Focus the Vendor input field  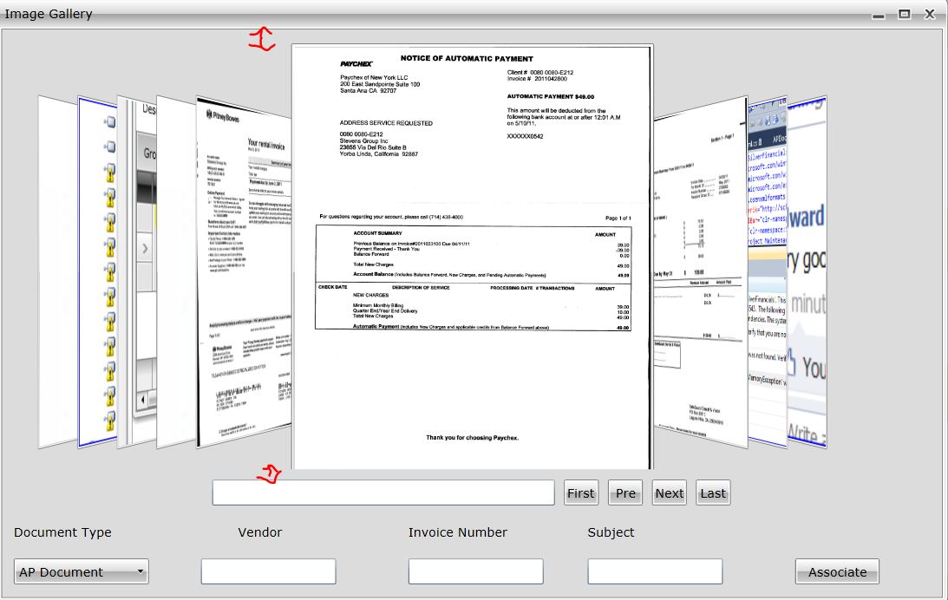[268, 571]
